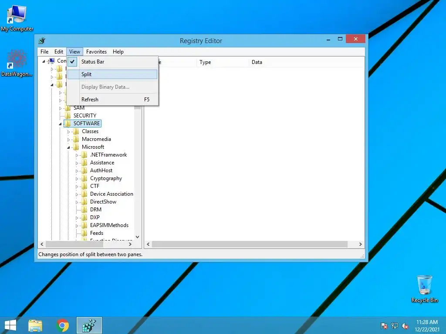
Task: Click the SOFTWARE folder icon
Action: 68,123
